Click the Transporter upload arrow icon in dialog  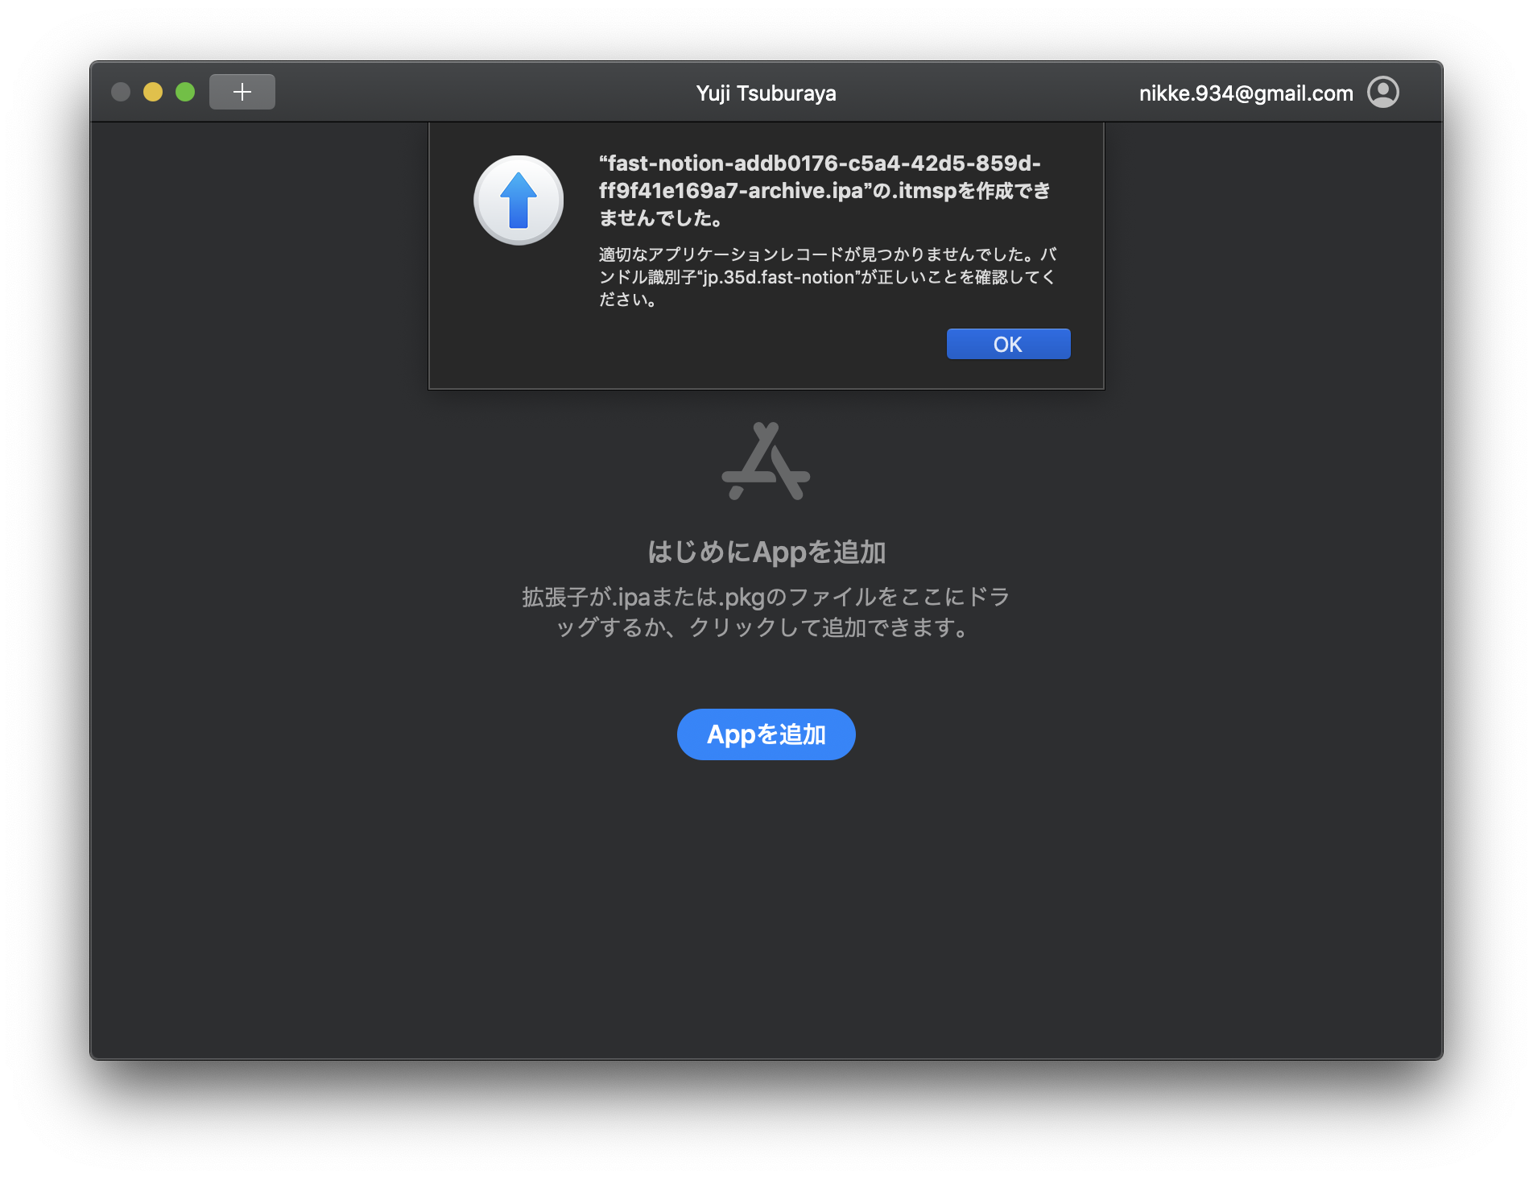519,200
